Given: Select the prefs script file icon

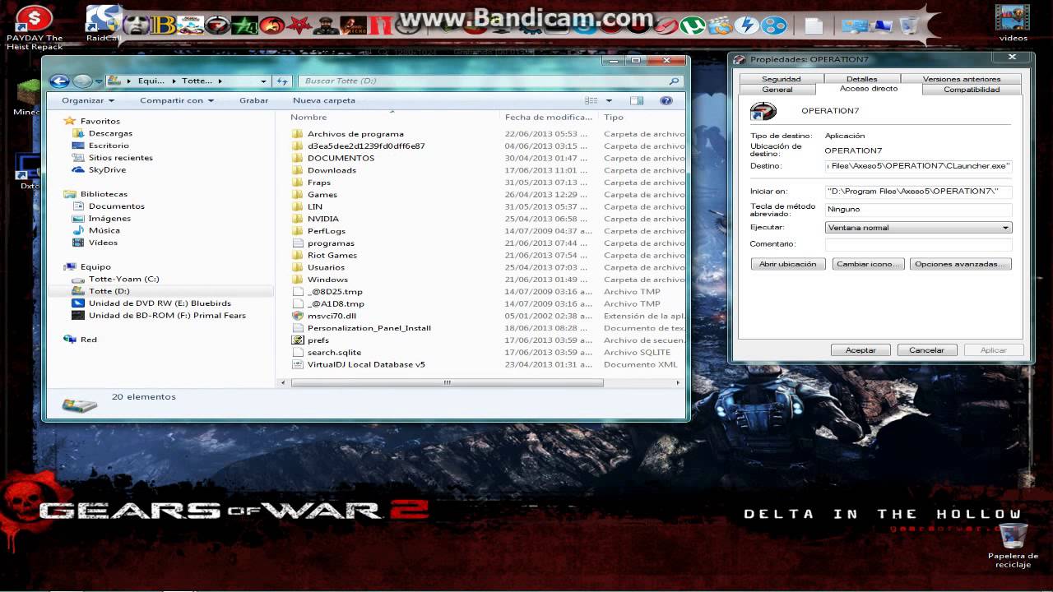Looking at the screenshot, I should pos(298,340).
